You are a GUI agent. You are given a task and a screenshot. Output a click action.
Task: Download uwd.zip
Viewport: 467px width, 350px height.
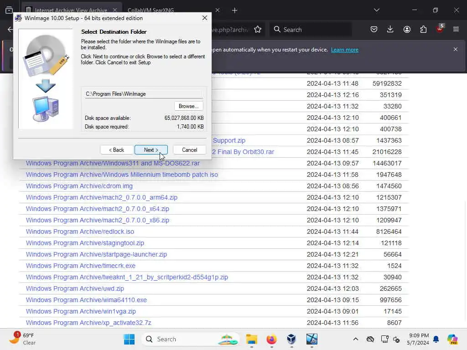(x=75, y=288)
